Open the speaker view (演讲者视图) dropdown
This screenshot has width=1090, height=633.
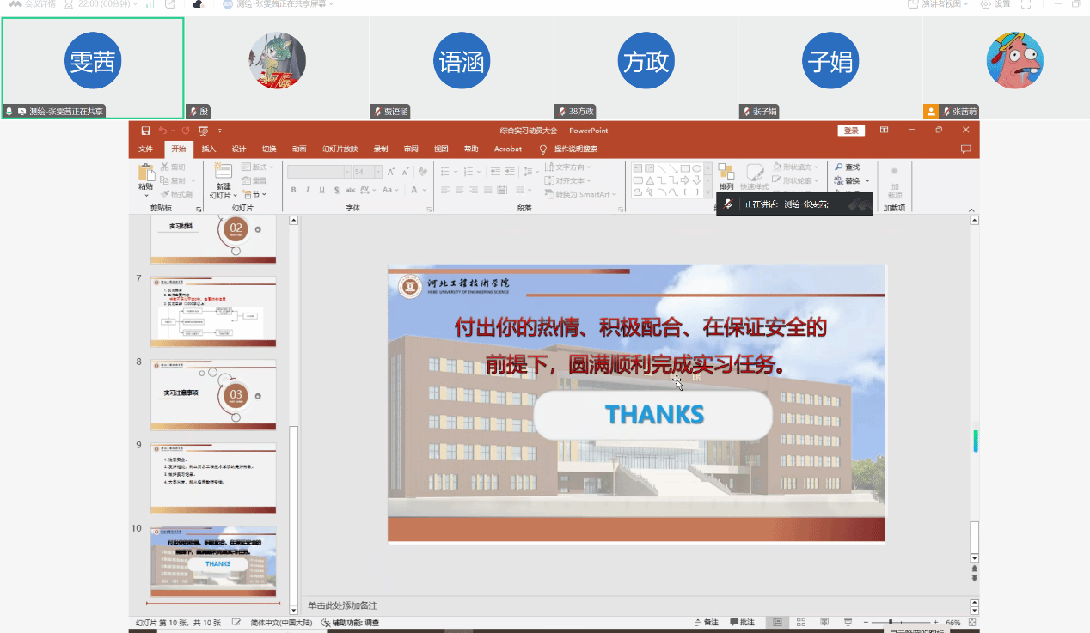coord(939,4)
